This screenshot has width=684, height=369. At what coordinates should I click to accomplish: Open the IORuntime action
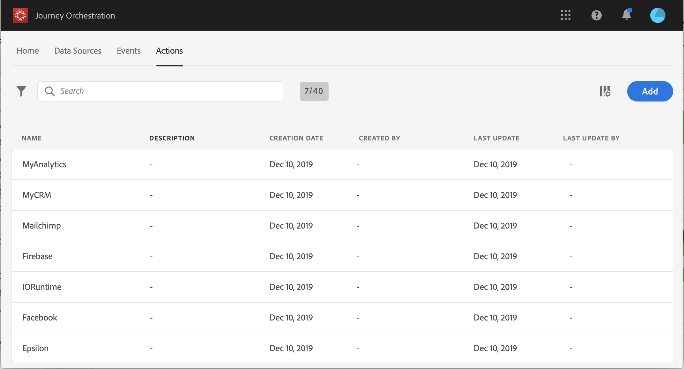pos(42,287)
